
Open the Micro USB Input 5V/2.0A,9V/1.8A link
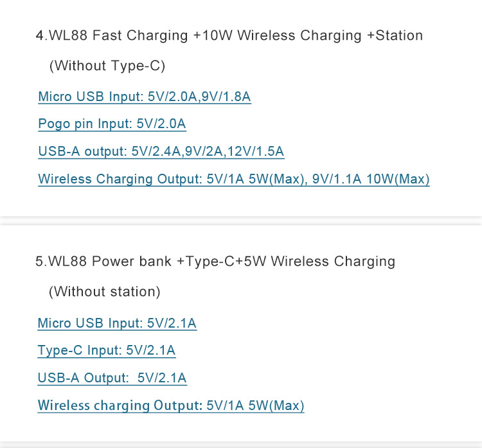click(x=145, y=97)
